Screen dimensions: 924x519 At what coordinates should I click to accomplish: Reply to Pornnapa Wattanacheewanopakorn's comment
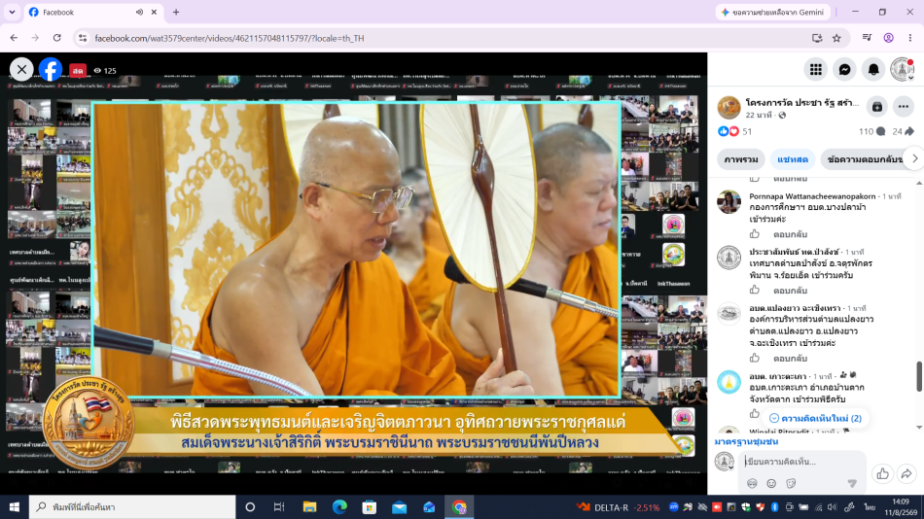[x=790, y=234]
